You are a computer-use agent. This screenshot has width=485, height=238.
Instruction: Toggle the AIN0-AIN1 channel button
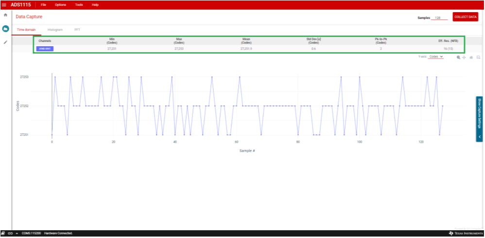45,49
